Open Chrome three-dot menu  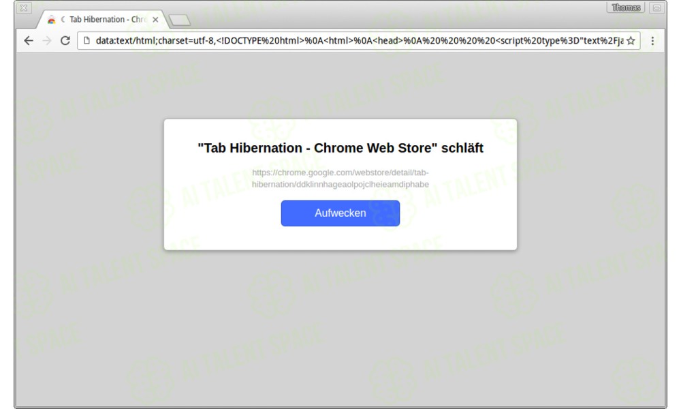click(652, 41)
